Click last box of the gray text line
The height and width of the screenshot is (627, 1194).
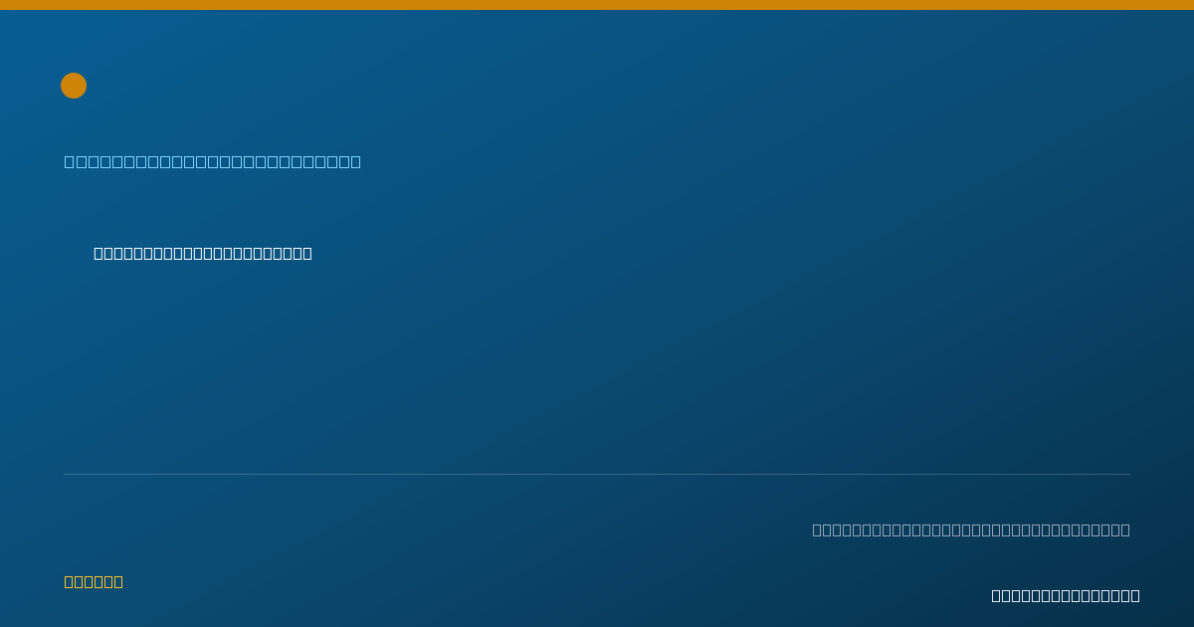pyautogui.click(x=1125, y=529)
